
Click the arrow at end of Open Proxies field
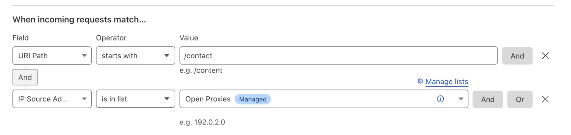[x=461, y=99]
